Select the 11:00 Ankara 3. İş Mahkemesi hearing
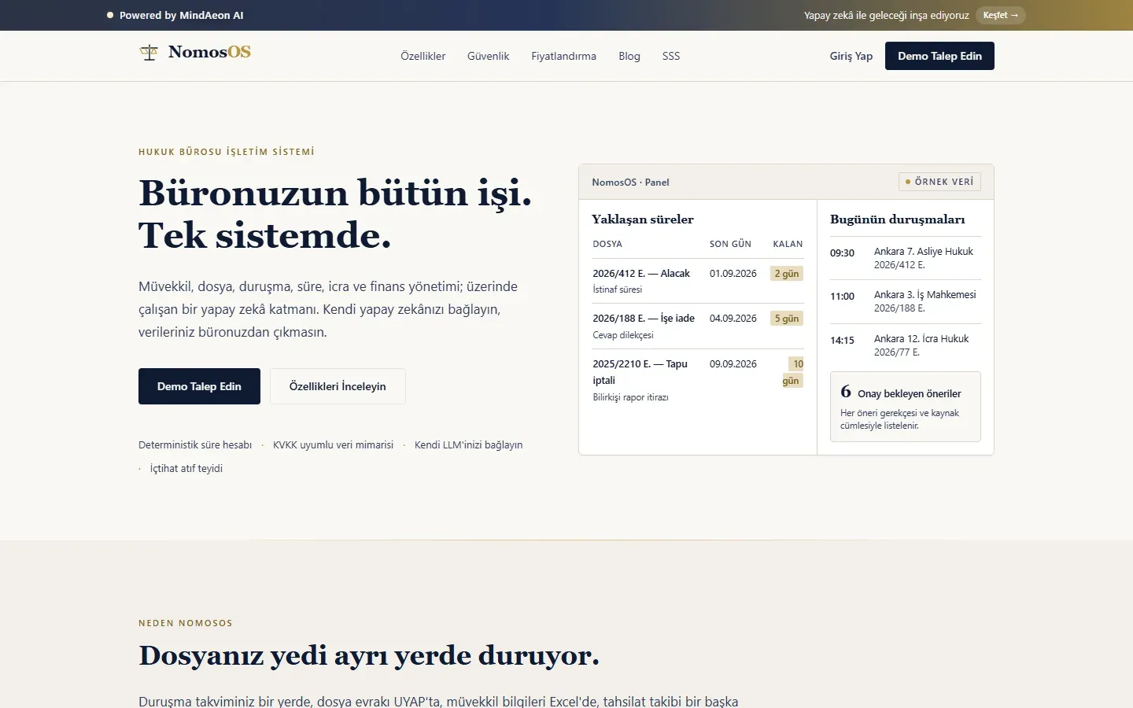The image size is (1133, 708). point(906,301)
